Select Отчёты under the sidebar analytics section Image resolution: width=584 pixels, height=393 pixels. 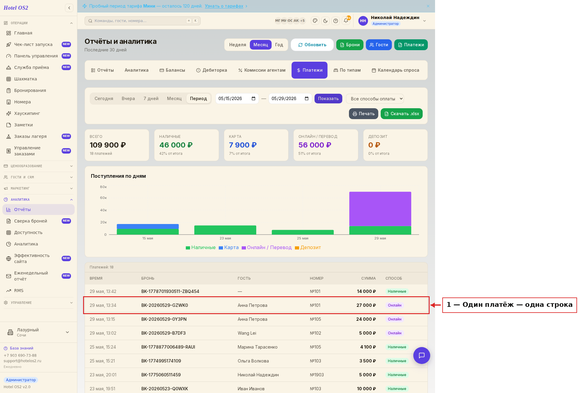coord(38,209)
